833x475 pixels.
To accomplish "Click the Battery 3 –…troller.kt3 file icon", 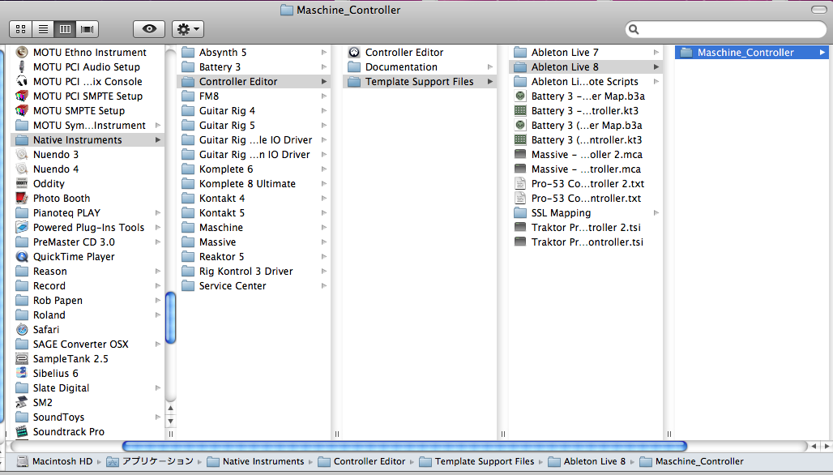I will 520,110.
